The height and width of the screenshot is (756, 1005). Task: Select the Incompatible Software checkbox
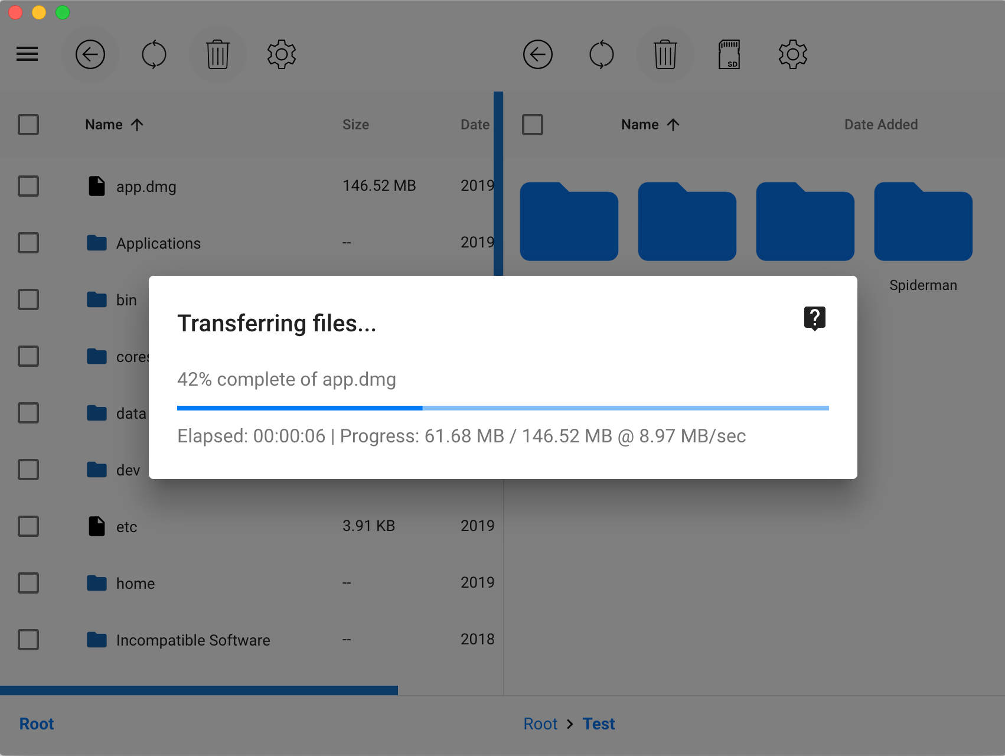(x=28, y=640)
